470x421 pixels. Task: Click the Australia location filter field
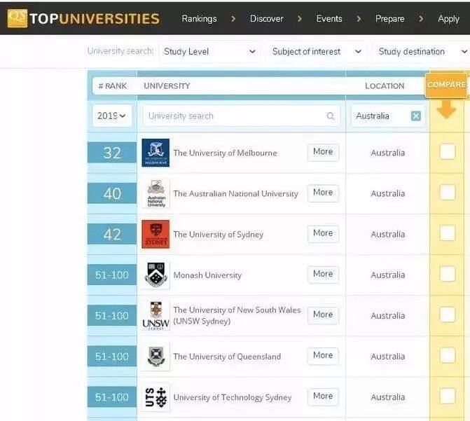click(388, 116)
